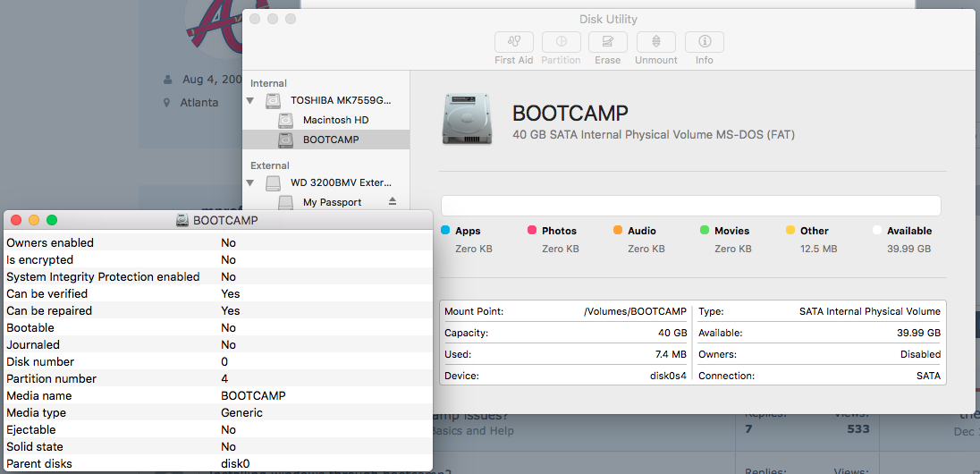Zoom the BOOTCAMP info window
This screenshot has width=980, height=474.
pyautogui.click(x=52, y=220)
